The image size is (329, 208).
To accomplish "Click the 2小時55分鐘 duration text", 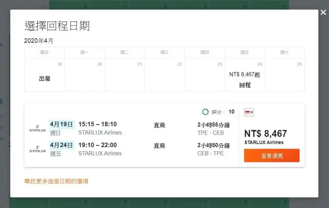I will [x=214, y=125].
